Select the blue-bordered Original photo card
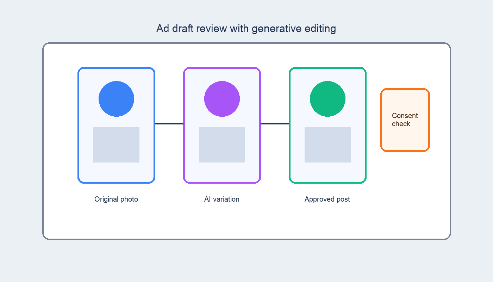 coord(116,125)
